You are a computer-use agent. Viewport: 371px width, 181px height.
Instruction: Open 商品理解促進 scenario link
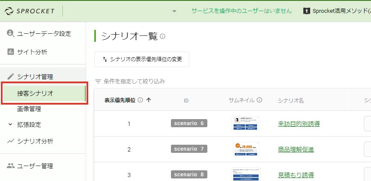click(296, 149)
